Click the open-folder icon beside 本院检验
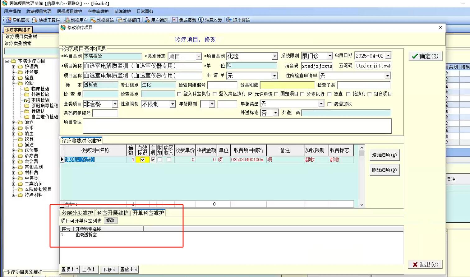This screenshot has width=470, height=277. coord(27,100)
